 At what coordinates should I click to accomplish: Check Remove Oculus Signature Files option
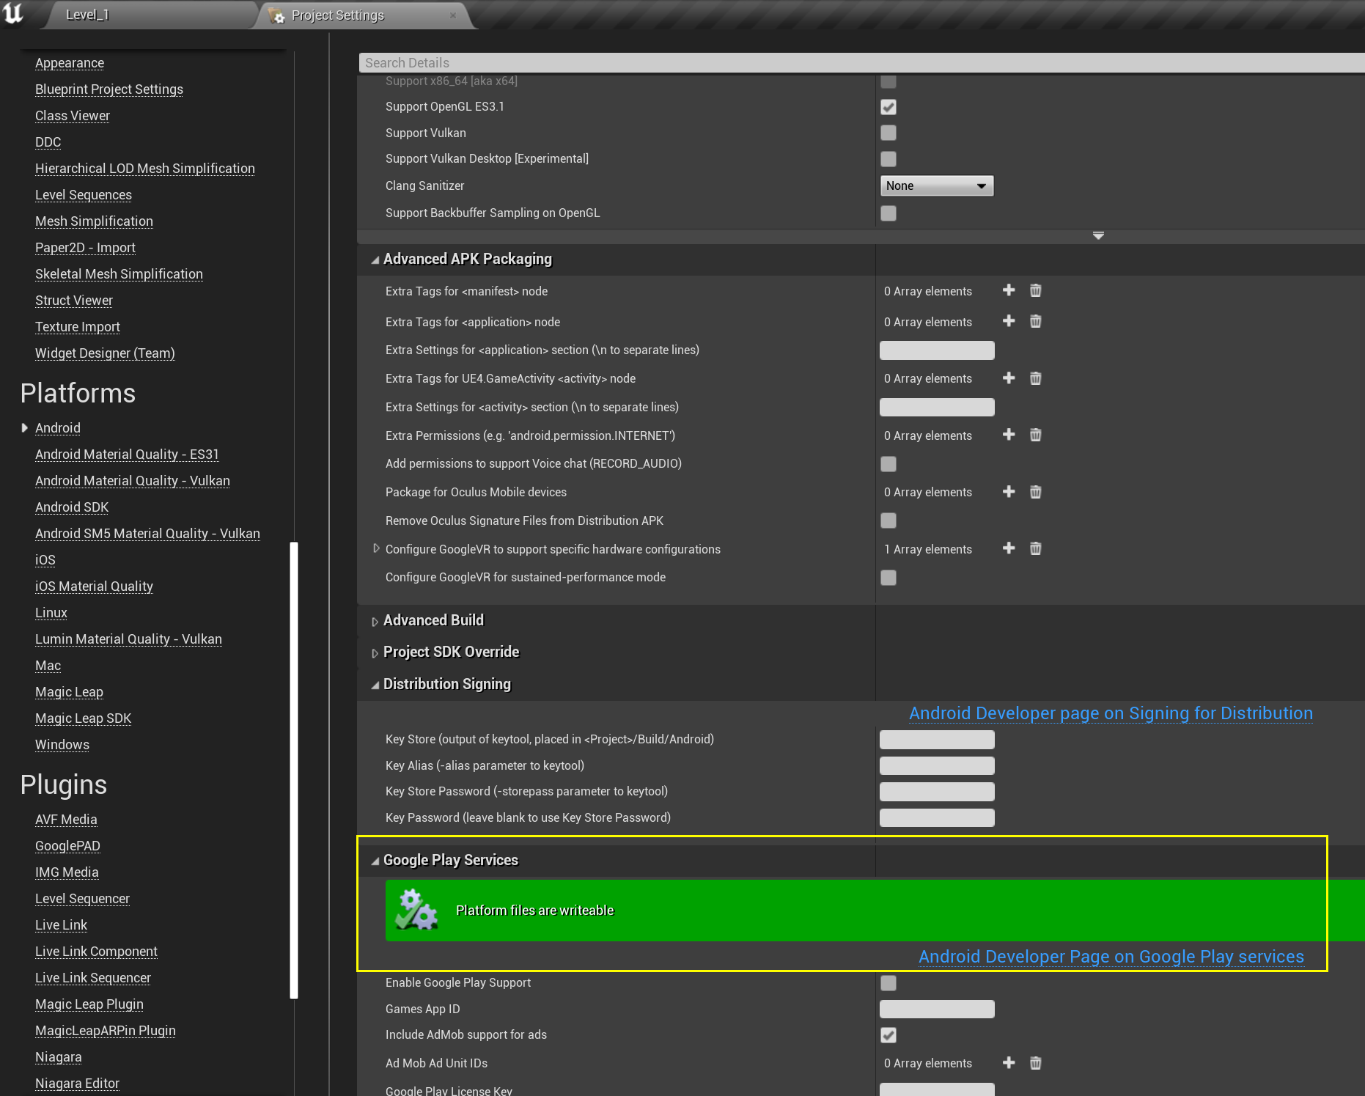(x=888, y=521)
